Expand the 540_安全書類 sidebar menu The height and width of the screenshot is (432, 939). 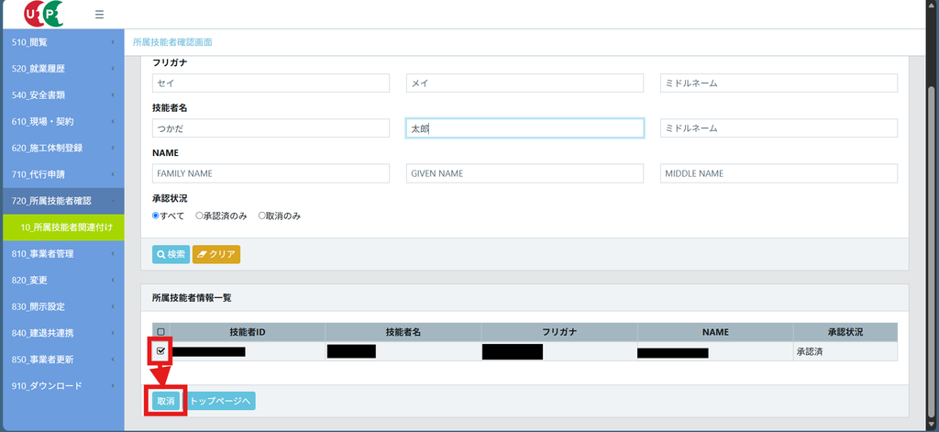(62, 94)
